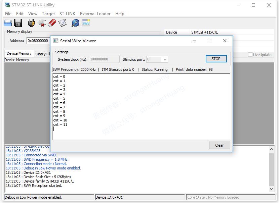Clear the SWV output with the Clear button
279x203 pixels.
coord(219,145)
